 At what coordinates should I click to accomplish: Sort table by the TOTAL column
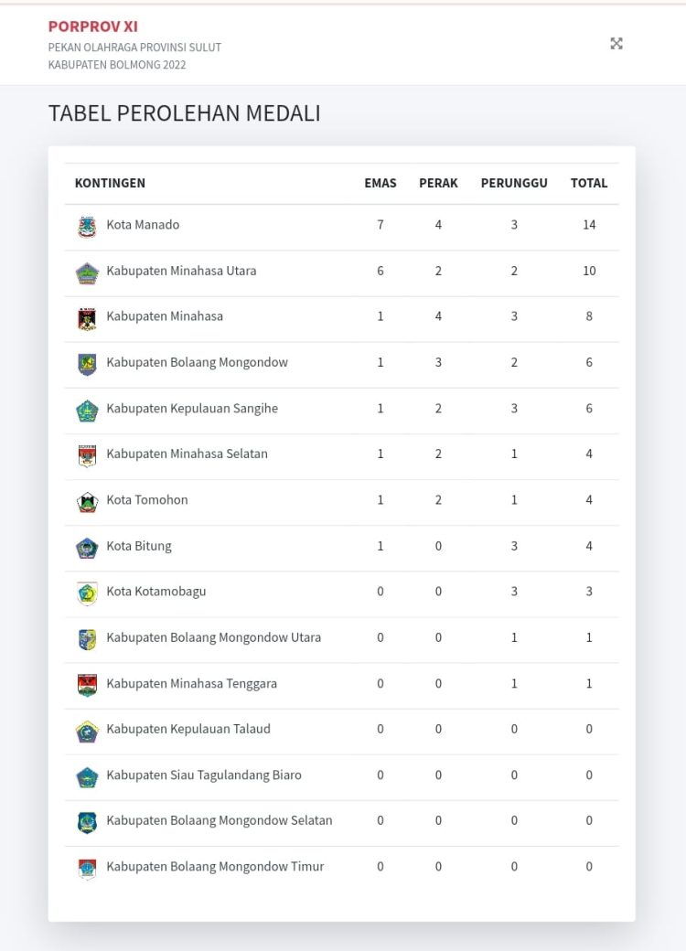[x=589, y=183]
